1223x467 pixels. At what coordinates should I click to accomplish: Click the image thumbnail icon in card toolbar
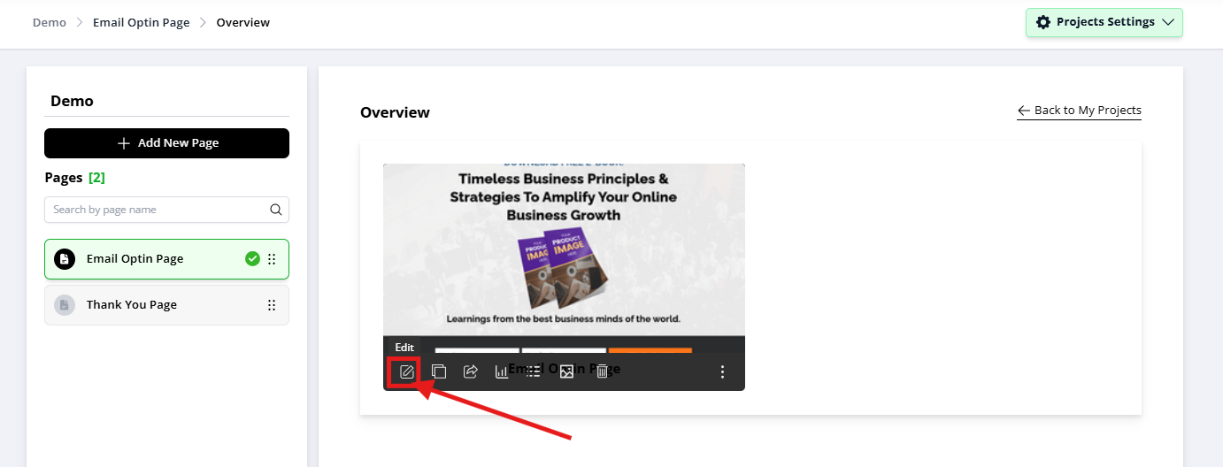coord(566,371)
